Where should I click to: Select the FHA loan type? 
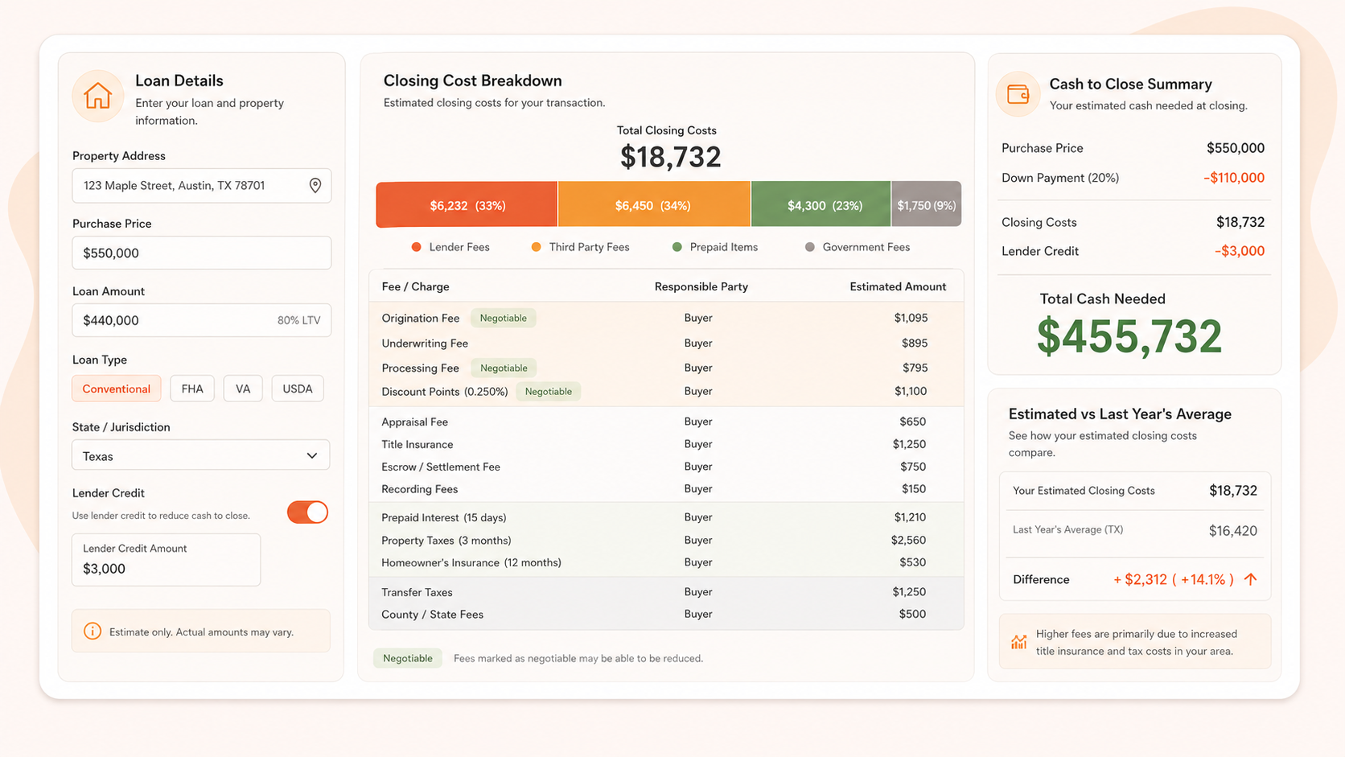coord(192,389)
